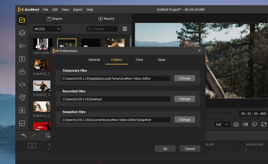Change the Recorded Files folder
Screen dimensions: 268x164
pos(185,99)
